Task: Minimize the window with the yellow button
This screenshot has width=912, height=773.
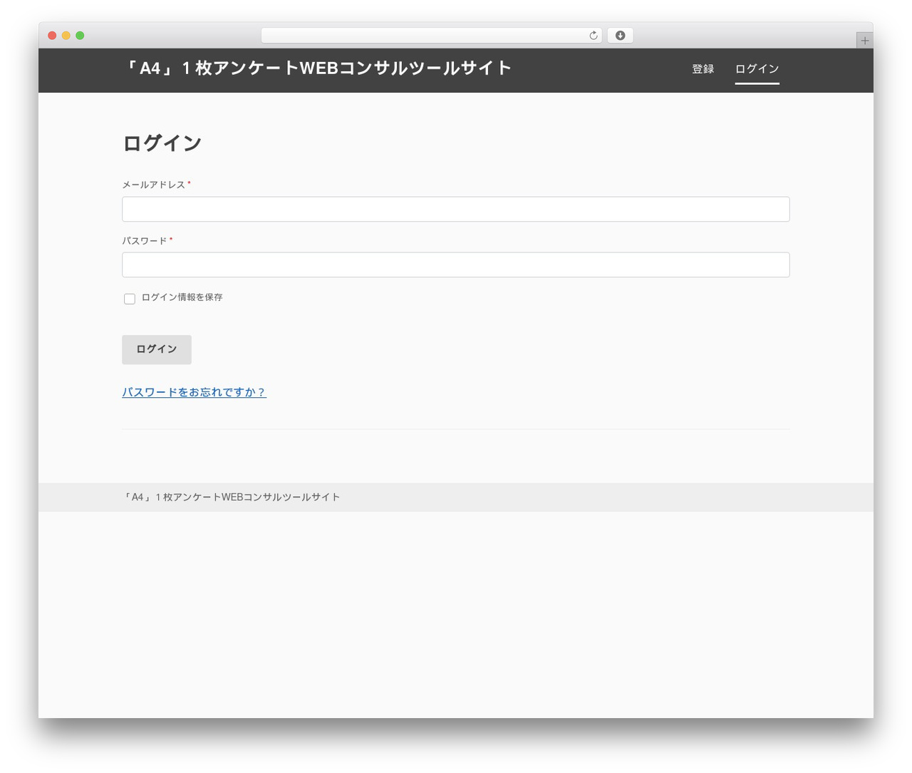Action: tap(66, 36)
